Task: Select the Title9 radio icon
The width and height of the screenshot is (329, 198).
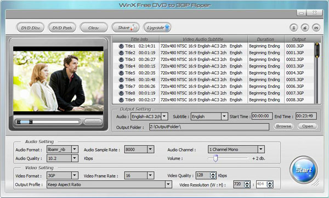Action: 121,100
